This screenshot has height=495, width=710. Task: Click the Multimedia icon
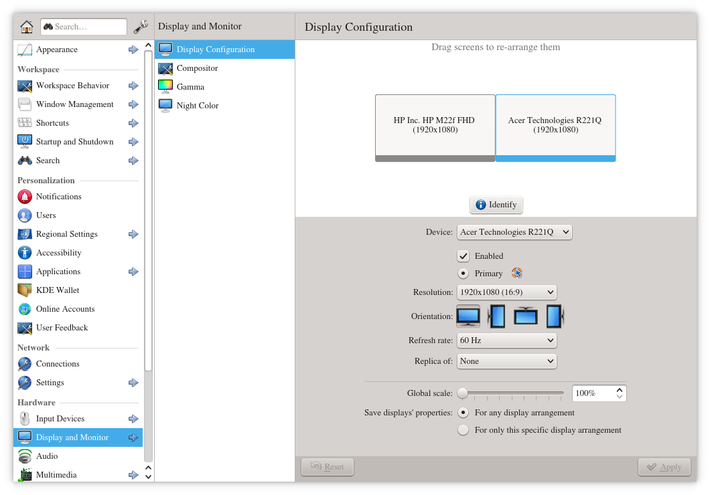tap(25, 475)
